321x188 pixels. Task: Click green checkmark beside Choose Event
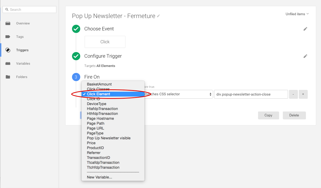pos(76,29)
